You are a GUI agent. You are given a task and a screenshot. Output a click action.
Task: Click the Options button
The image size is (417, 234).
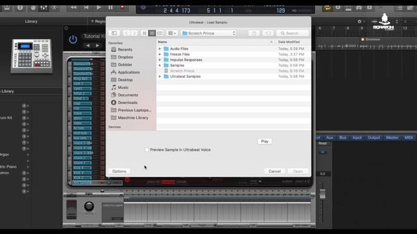(119, 172)
